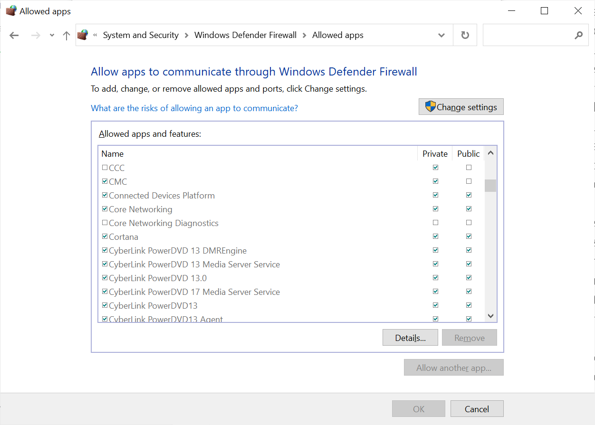
Task: Click the search magnifier icon
Action: click(x=578, y=35)
